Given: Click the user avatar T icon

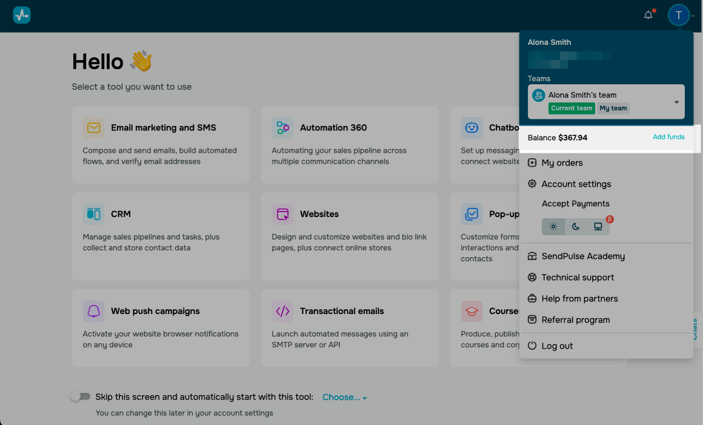Looking at the screenshot, I should tap(678, 15).
